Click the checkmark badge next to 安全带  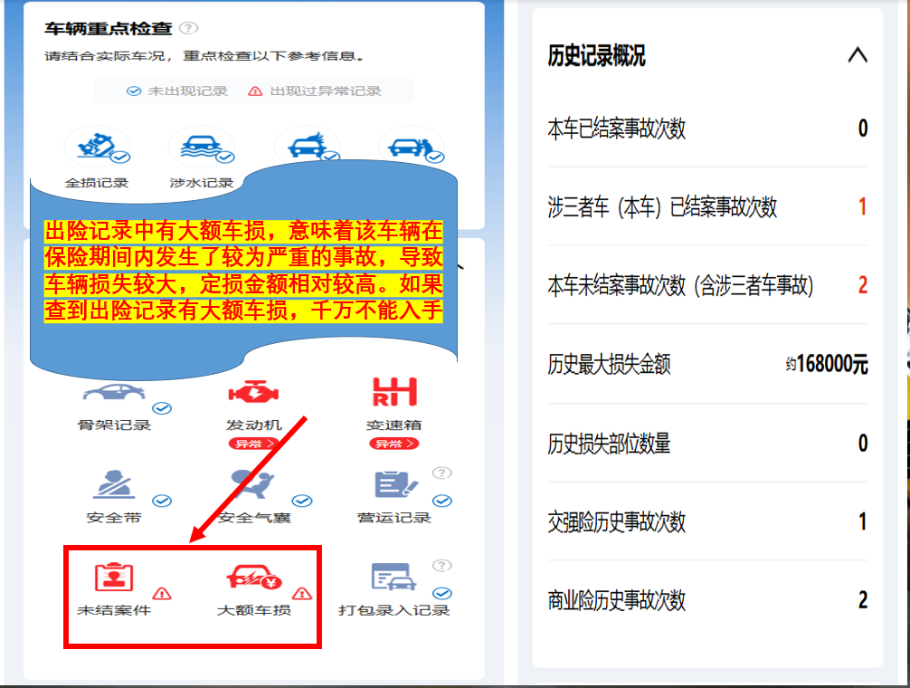click(x=162, y=501)
